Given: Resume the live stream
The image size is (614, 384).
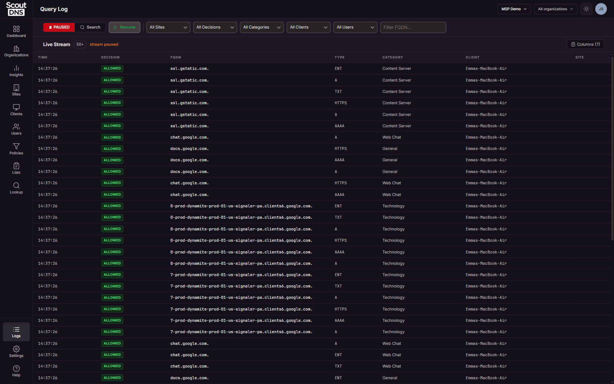Looking at the screenshot, I should 124,27.
